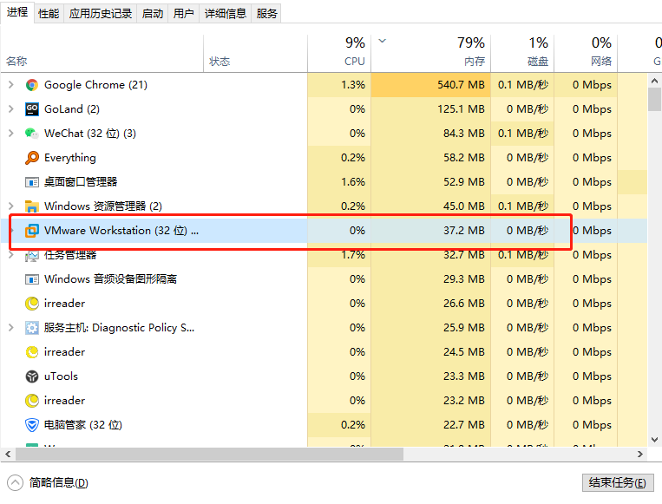Click the 125.1 MB memory value
This screenshot has width=662, height=504.
(x=461, y=109)
